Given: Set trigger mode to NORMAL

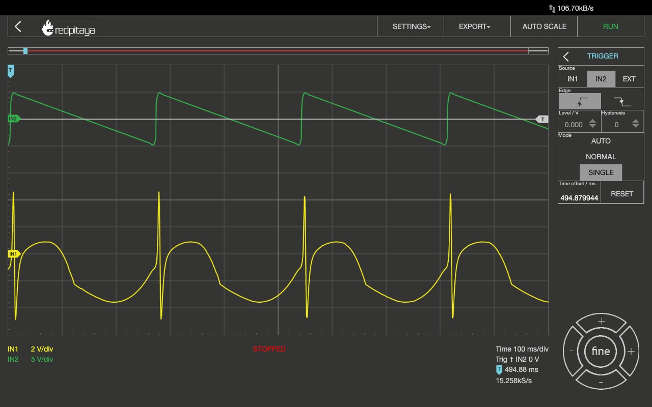Looking at the screenshot, I should (601, 157).
